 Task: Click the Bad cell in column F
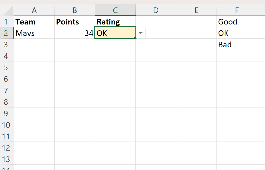[x=237, y=44]
